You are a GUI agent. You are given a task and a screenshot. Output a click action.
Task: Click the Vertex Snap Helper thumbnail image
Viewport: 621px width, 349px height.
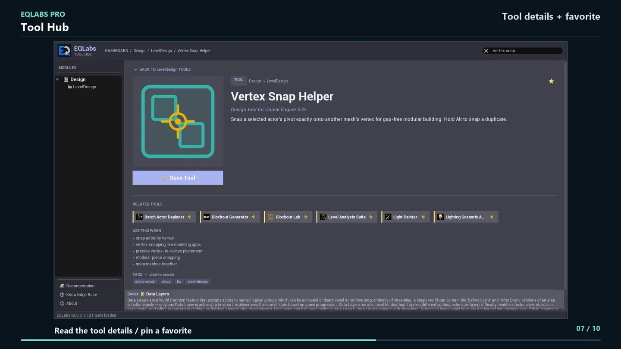(178, 122)
